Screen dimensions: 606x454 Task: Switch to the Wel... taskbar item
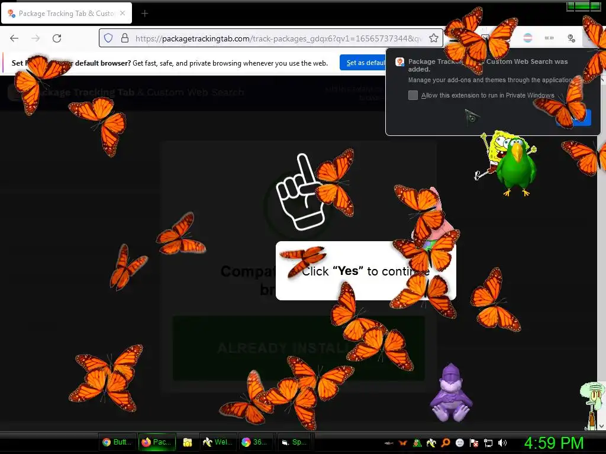(x=218, y=442)
